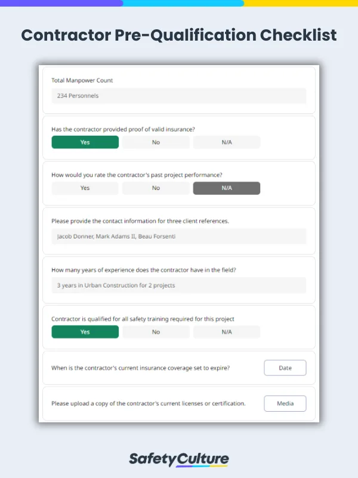Select "No" for safety training qualification
The width and height of the screenshot is (358, 478).
click(155, 332)
